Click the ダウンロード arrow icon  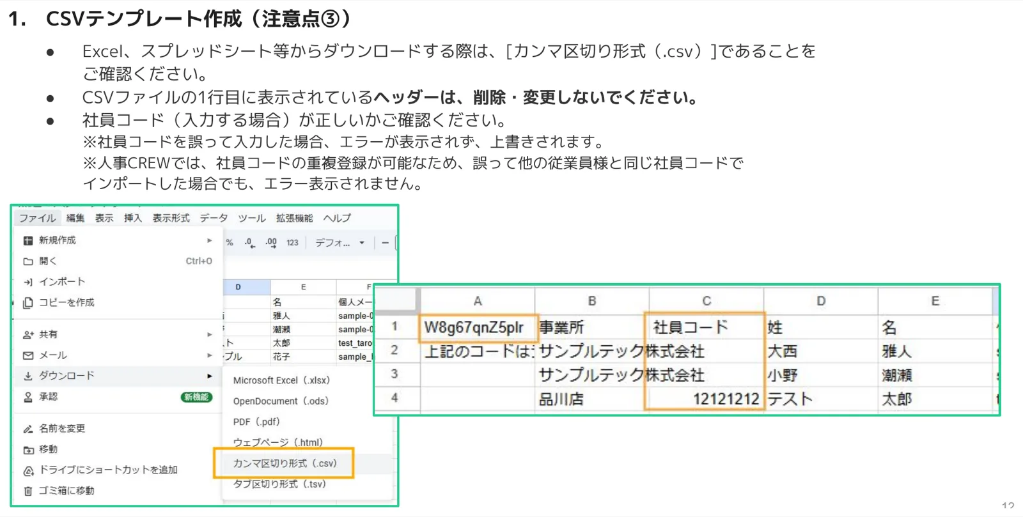point(28,376)
